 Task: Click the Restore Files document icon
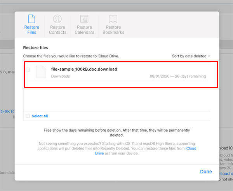[x=31, y=19]
